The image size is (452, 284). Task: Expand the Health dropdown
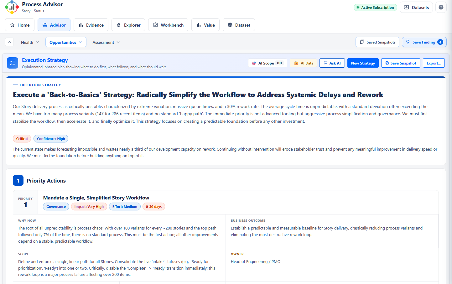point(30,42)
